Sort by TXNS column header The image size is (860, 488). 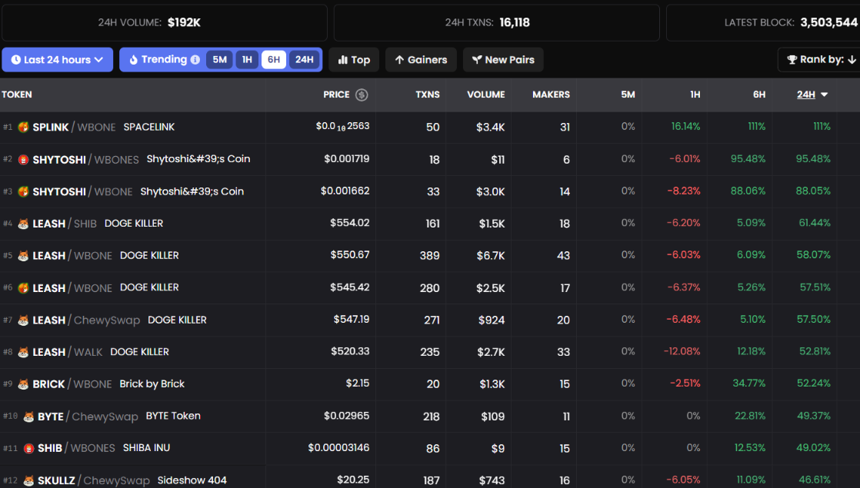click(427, 95)
